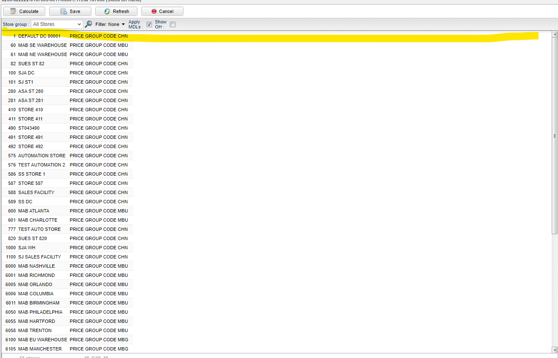Uncheck the Apply MDLs checkbox
The width and height of the screenshot is (558, 358).
[149, 25]
